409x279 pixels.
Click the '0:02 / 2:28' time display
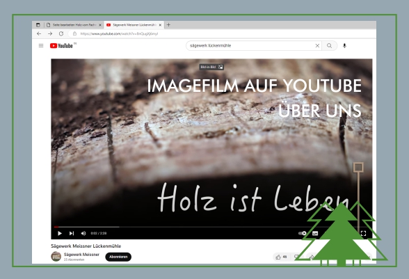tap(98, 233)
